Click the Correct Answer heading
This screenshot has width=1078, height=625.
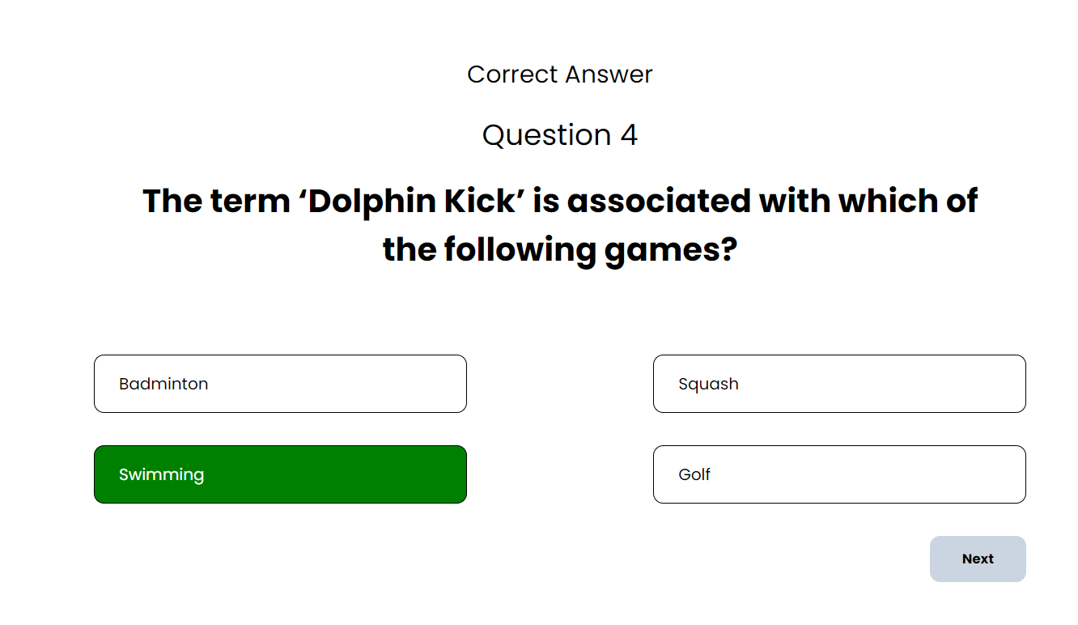(x=559, y=74)
